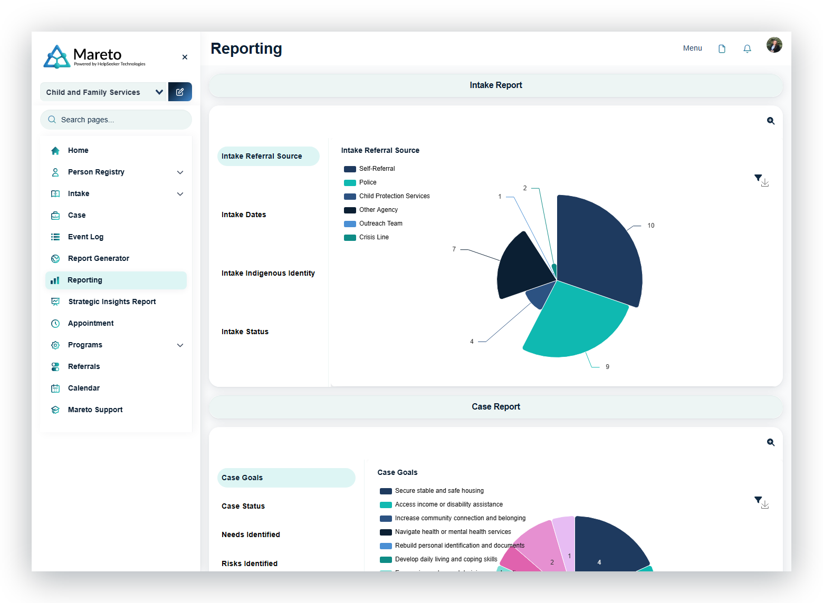823x603 pixels.
Task: Click filter icon on Intake Referral chart
Action: tap(758, 178)
